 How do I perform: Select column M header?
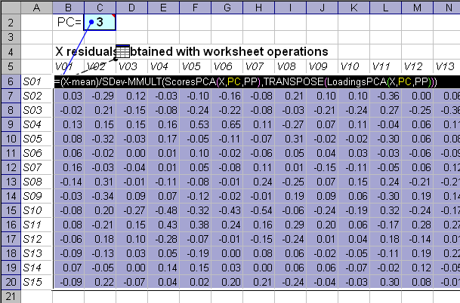click(x=417, y=8)
